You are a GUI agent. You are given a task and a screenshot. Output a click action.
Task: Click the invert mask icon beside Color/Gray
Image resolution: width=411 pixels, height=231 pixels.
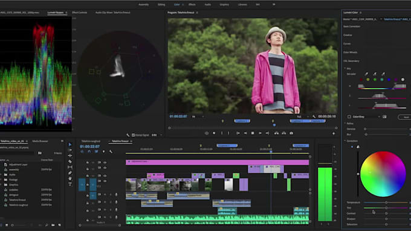point(384,116)
